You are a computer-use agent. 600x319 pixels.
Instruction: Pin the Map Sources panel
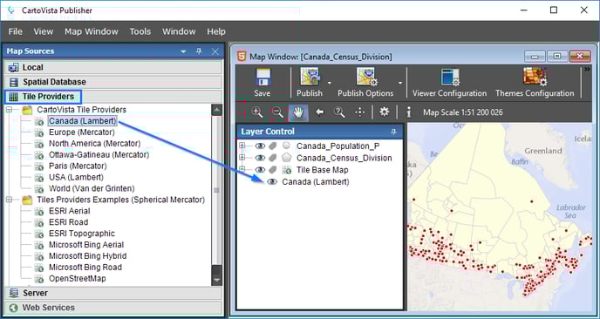[x=199, y=51]
